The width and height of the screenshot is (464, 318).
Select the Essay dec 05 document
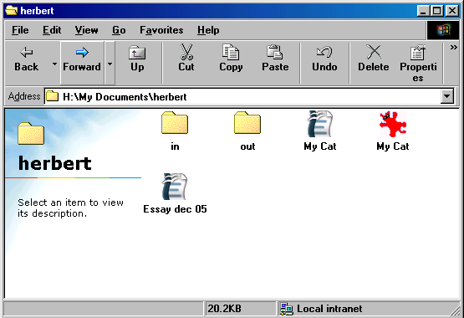[175, 193]
